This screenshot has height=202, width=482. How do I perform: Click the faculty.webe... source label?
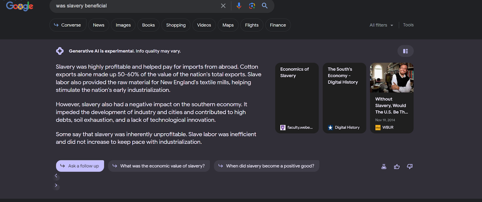(297, 128)
